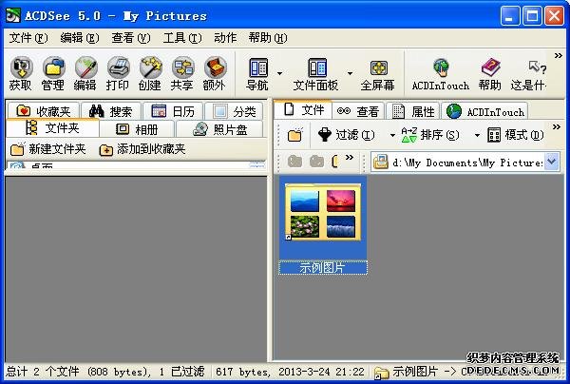Switch to the 搜索 search tab
The image size is (570, 384).
coord(111,110)
